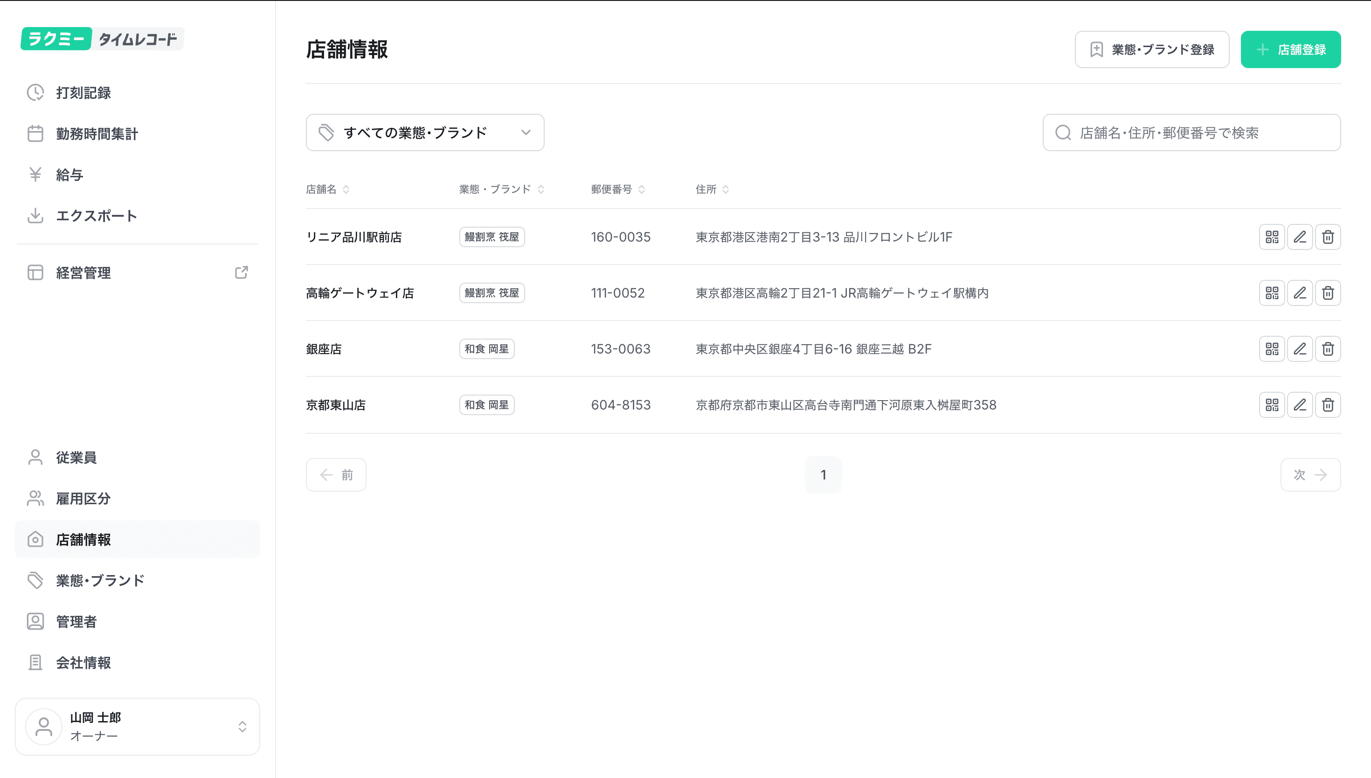Delete リニア品川駅前店 using trash icon
Image resolution: width=1371 pixels, height=778 pixels.
coord(1328,237)
